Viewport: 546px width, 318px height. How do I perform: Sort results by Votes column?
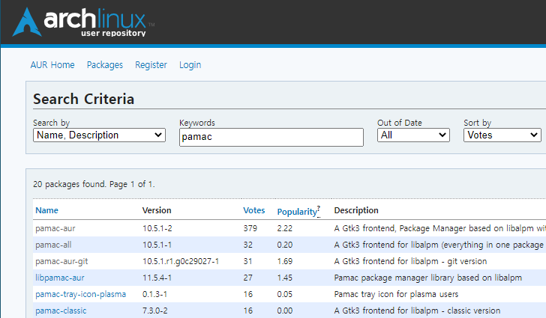(253, 210)
